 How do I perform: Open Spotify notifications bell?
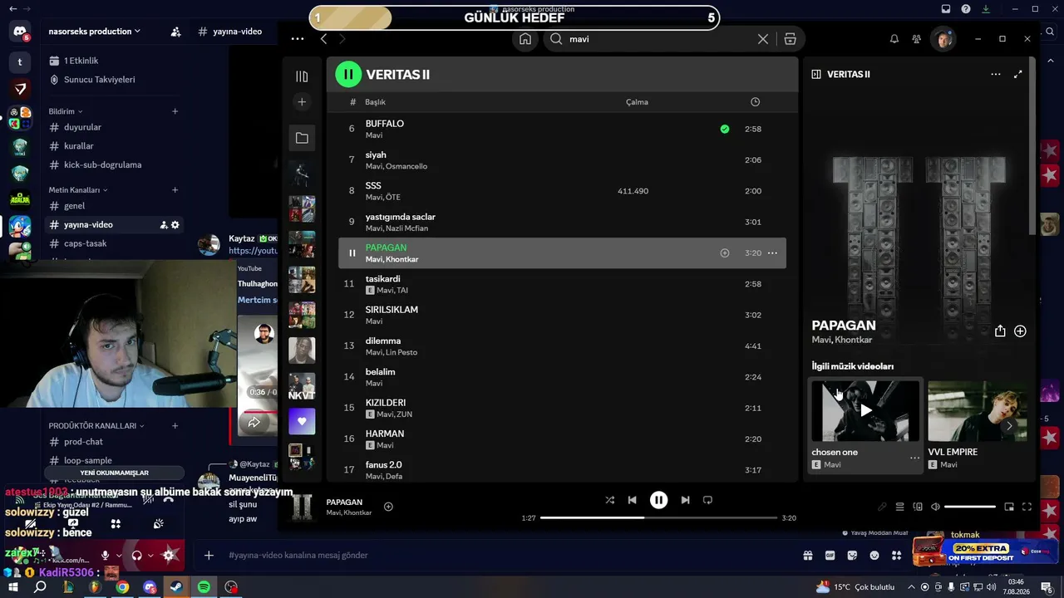coord(894,39)
